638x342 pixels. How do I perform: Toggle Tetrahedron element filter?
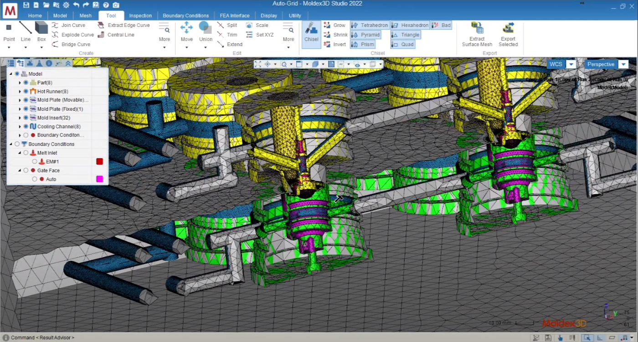(370, 26)
